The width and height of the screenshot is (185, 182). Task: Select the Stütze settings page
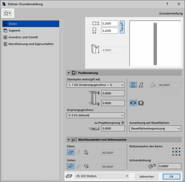[x=31, y=24]
